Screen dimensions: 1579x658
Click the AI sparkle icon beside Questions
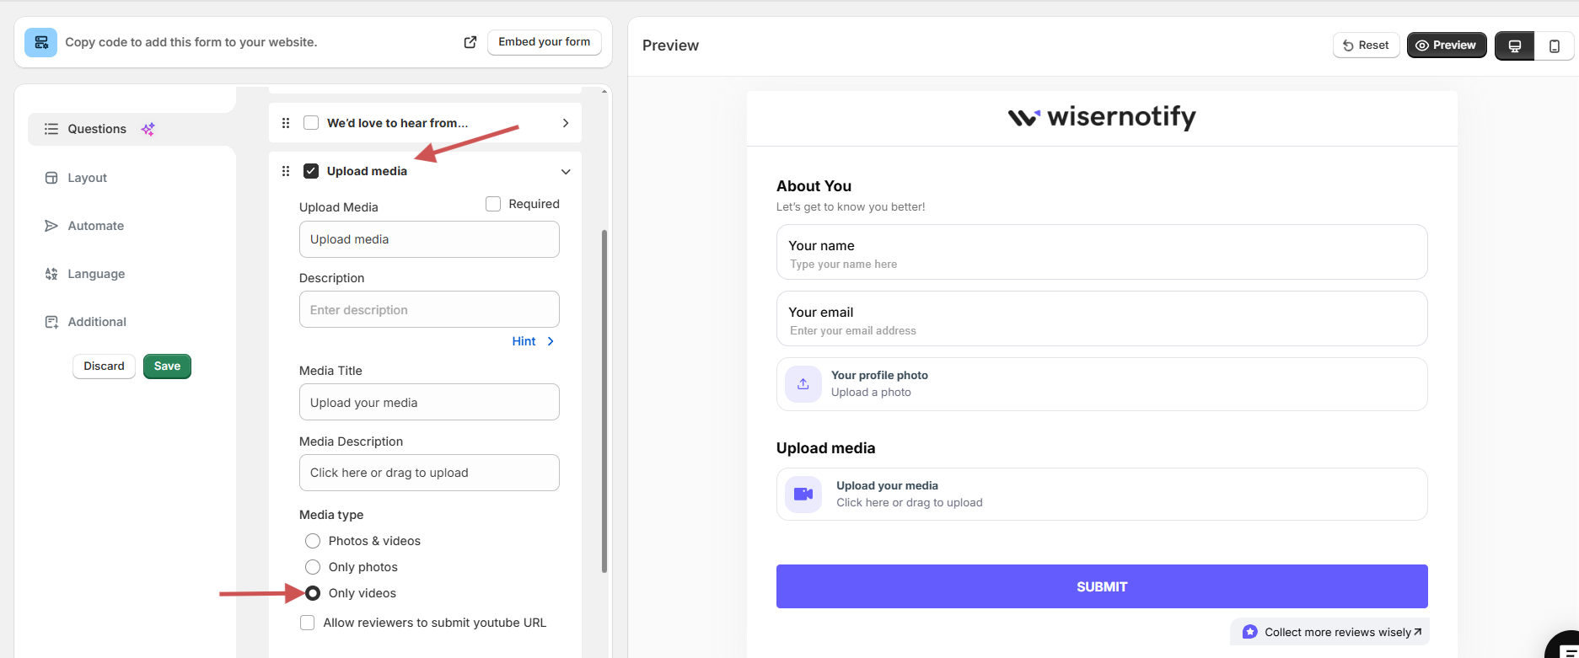click(x=148, y=129)
